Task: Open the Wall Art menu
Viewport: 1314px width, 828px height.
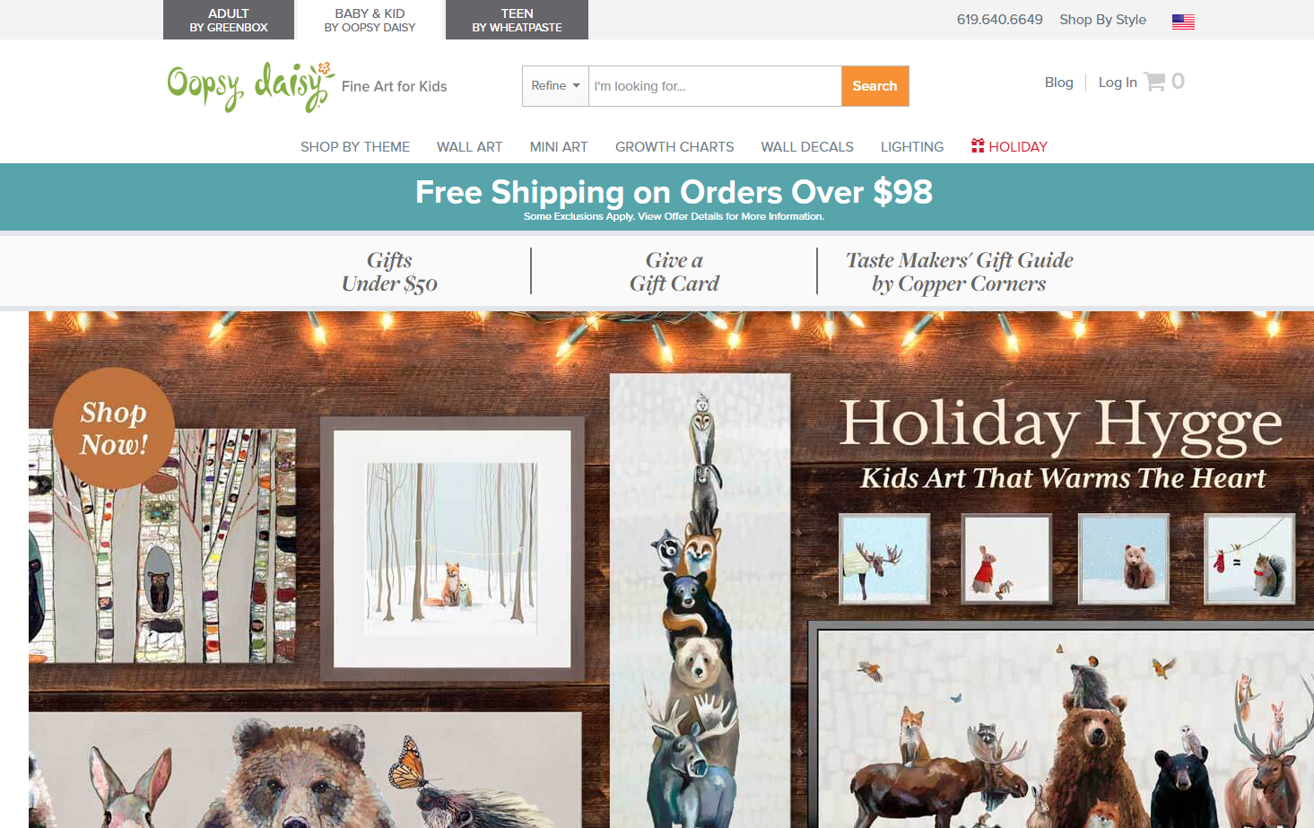Action: click(469, 147)
